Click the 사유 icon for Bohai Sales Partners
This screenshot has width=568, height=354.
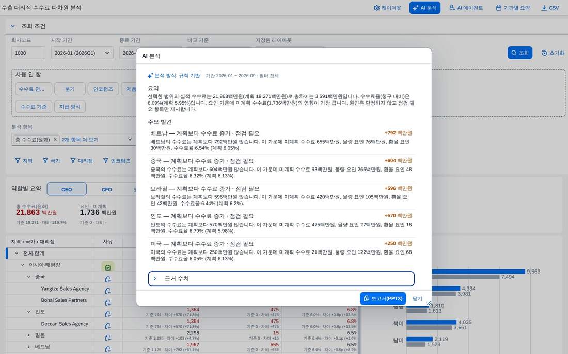pos(107,302)
